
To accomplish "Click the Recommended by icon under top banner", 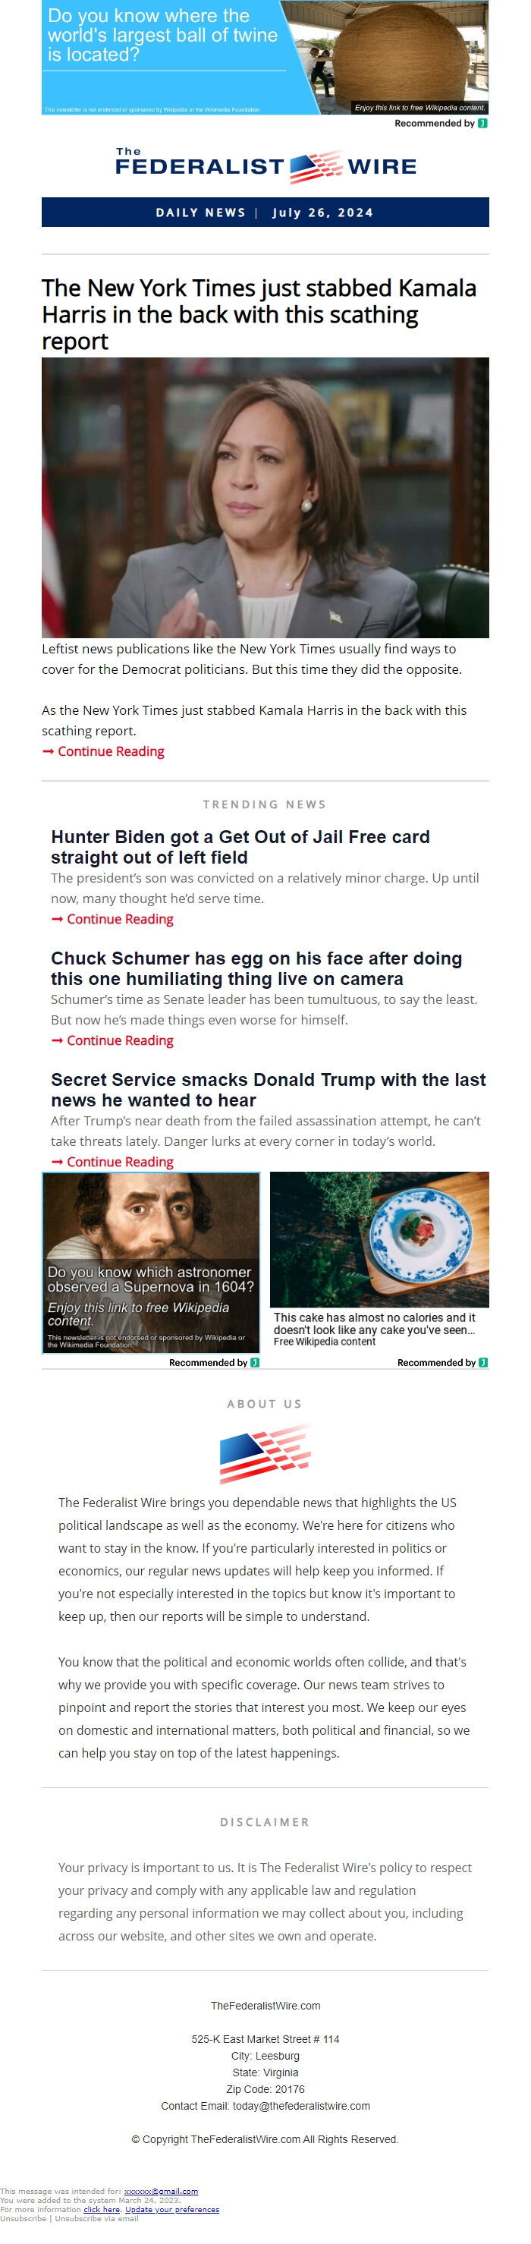I will pyautogui.click(x=482, y=123).
